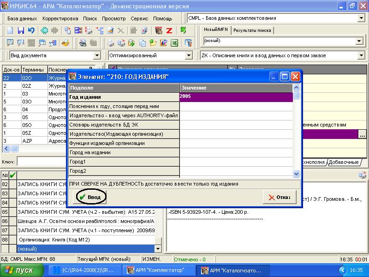Open the 'CMPL - База данных комплектования' dropdown
Image resolution: width=369 pixels, height=277 pixels.
click(x=361, y=18)
